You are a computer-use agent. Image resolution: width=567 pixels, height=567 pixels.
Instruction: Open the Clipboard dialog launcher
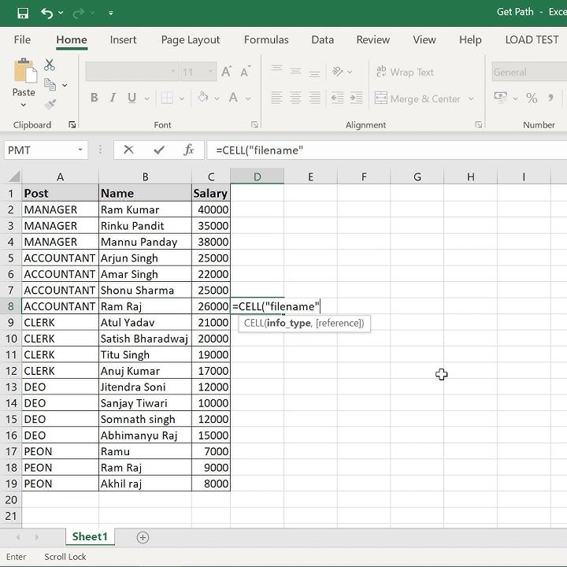click(x=72, y=124)
